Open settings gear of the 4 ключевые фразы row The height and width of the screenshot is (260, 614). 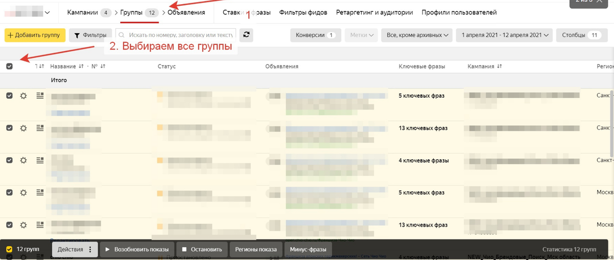pos(23,160)
